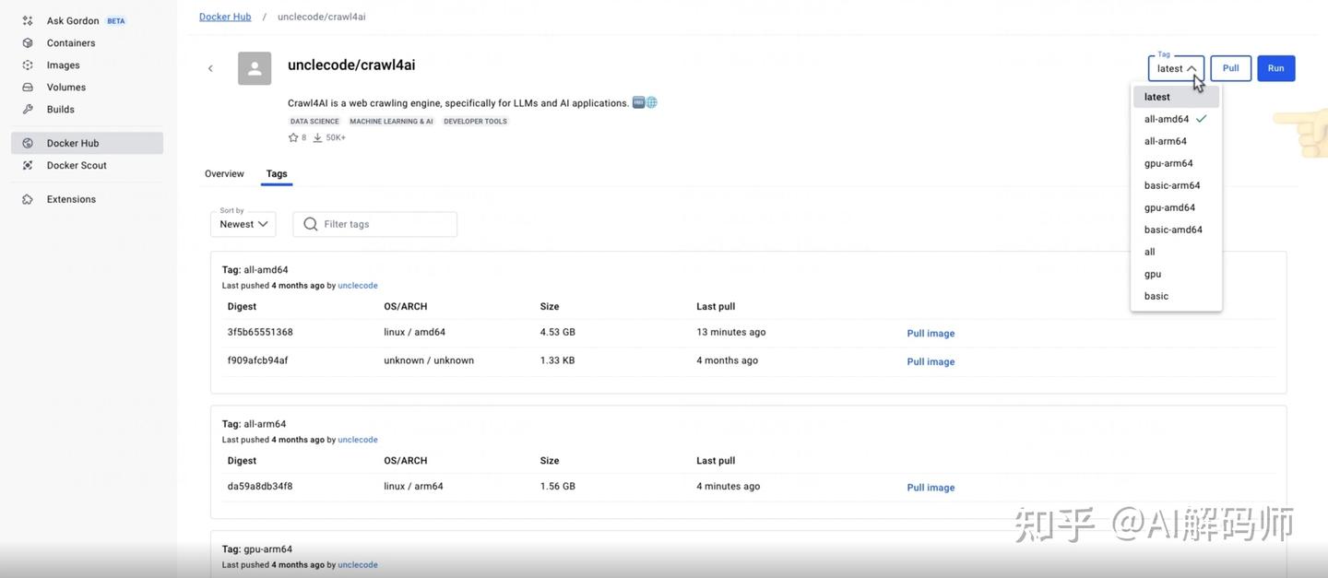The height and width of the screenshot is (578, 1328).
Task: Pull image for digest da59a8db34f8
Action: (931, 488)
